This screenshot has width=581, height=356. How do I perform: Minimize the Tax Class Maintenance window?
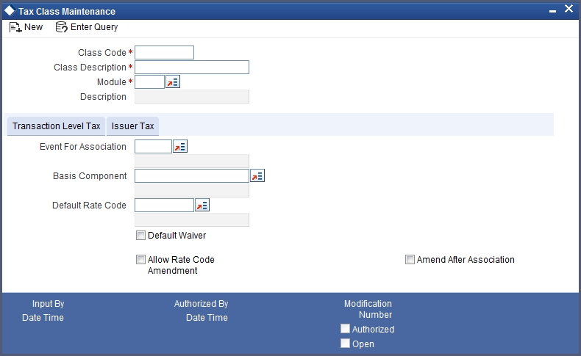[x=552, y=12]
